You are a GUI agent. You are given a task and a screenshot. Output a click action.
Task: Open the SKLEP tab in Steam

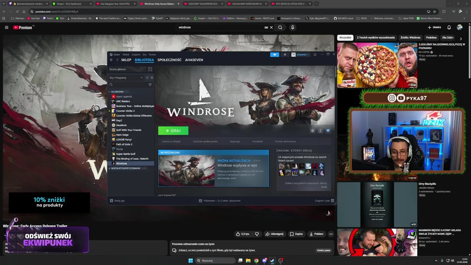[126, 60]
